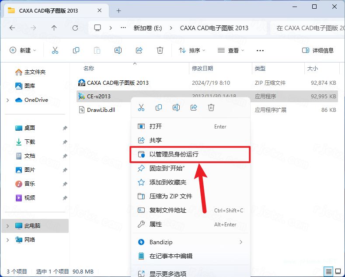Open the 查看 view dropdown
This screenshot has width=345, height=277.
click(x=231, y=50)
